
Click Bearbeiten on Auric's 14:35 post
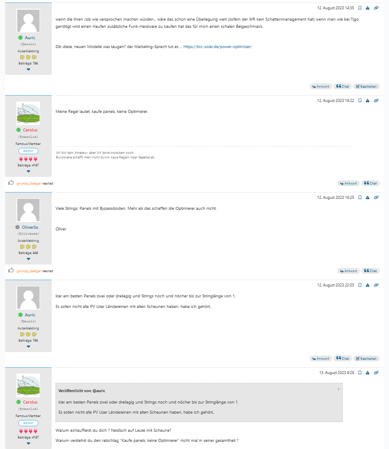(x=366, y=86)
